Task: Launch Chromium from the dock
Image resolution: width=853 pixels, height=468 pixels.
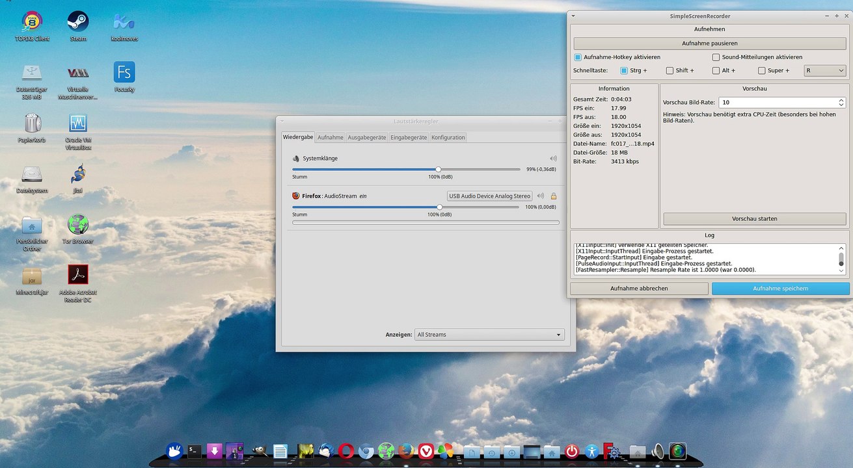Action: 366,451
